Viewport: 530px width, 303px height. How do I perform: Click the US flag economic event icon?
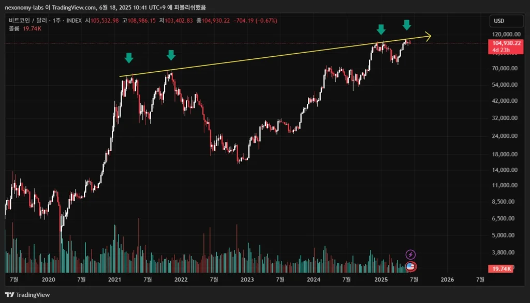410,266
